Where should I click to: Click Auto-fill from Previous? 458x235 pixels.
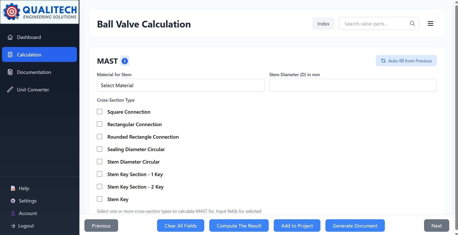(x=406, y=60)
